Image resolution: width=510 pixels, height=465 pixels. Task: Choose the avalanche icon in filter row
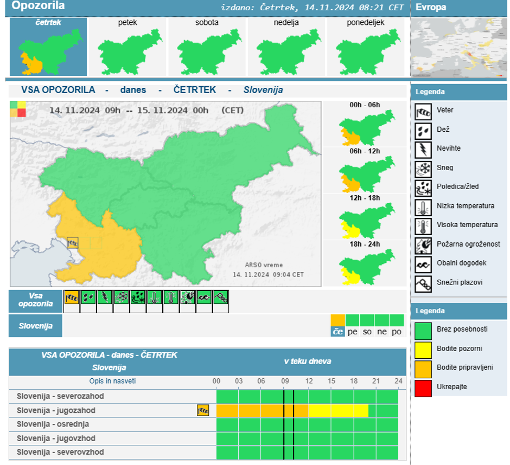(x=221, y=298)
